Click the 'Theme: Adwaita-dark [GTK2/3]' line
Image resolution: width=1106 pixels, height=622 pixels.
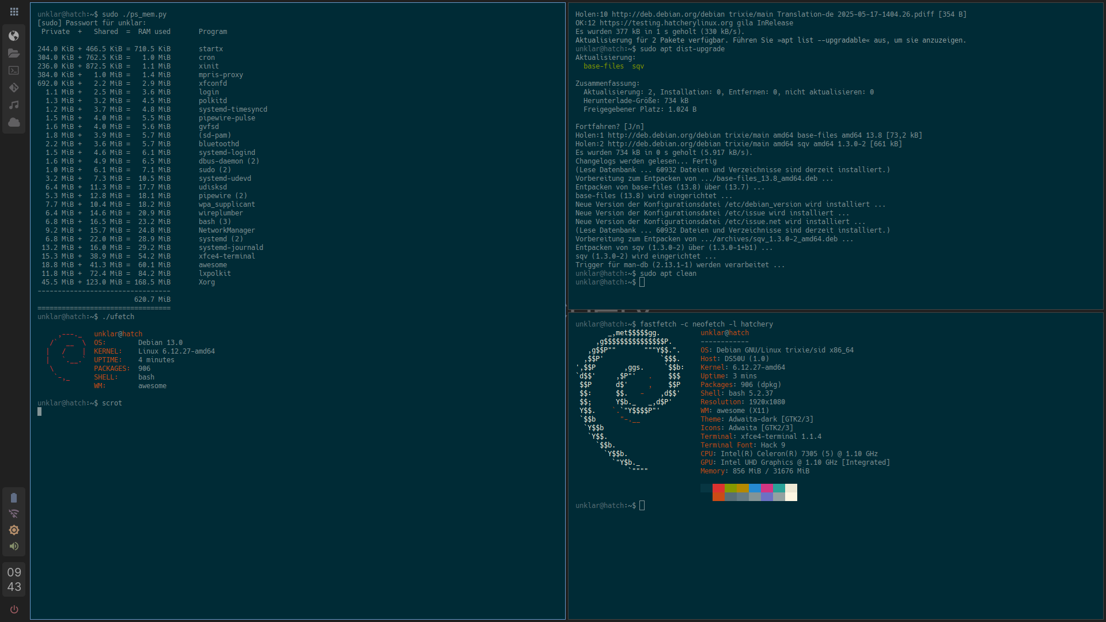(x=757, y=419)
